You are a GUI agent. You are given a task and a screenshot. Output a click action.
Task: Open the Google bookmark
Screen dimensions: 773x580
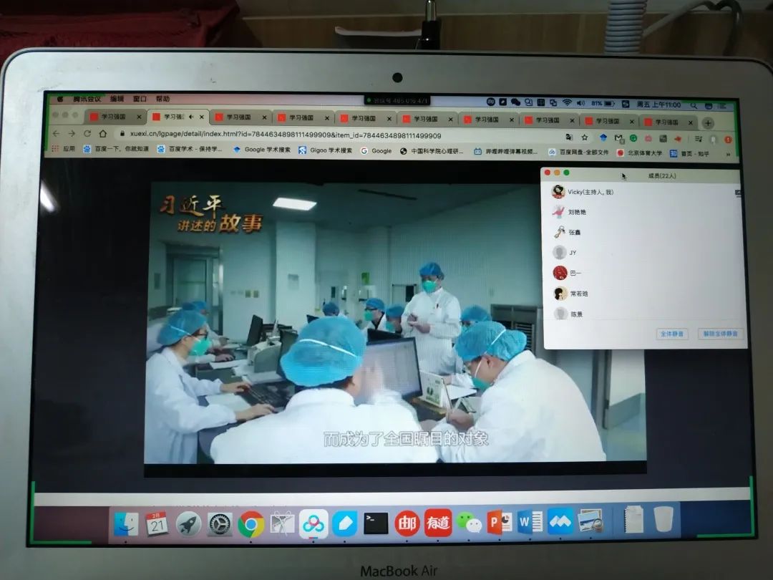click(376, 150)
